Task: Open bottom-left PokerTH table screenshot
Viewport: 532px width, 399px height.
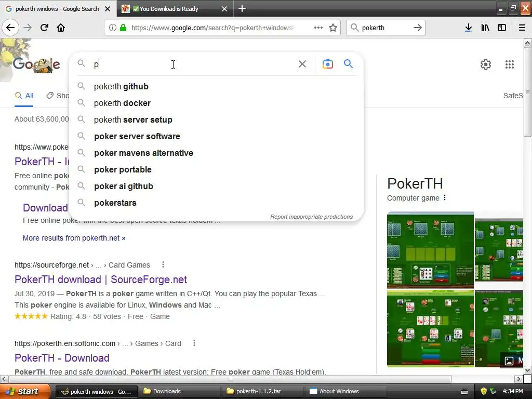Action: 430,328
